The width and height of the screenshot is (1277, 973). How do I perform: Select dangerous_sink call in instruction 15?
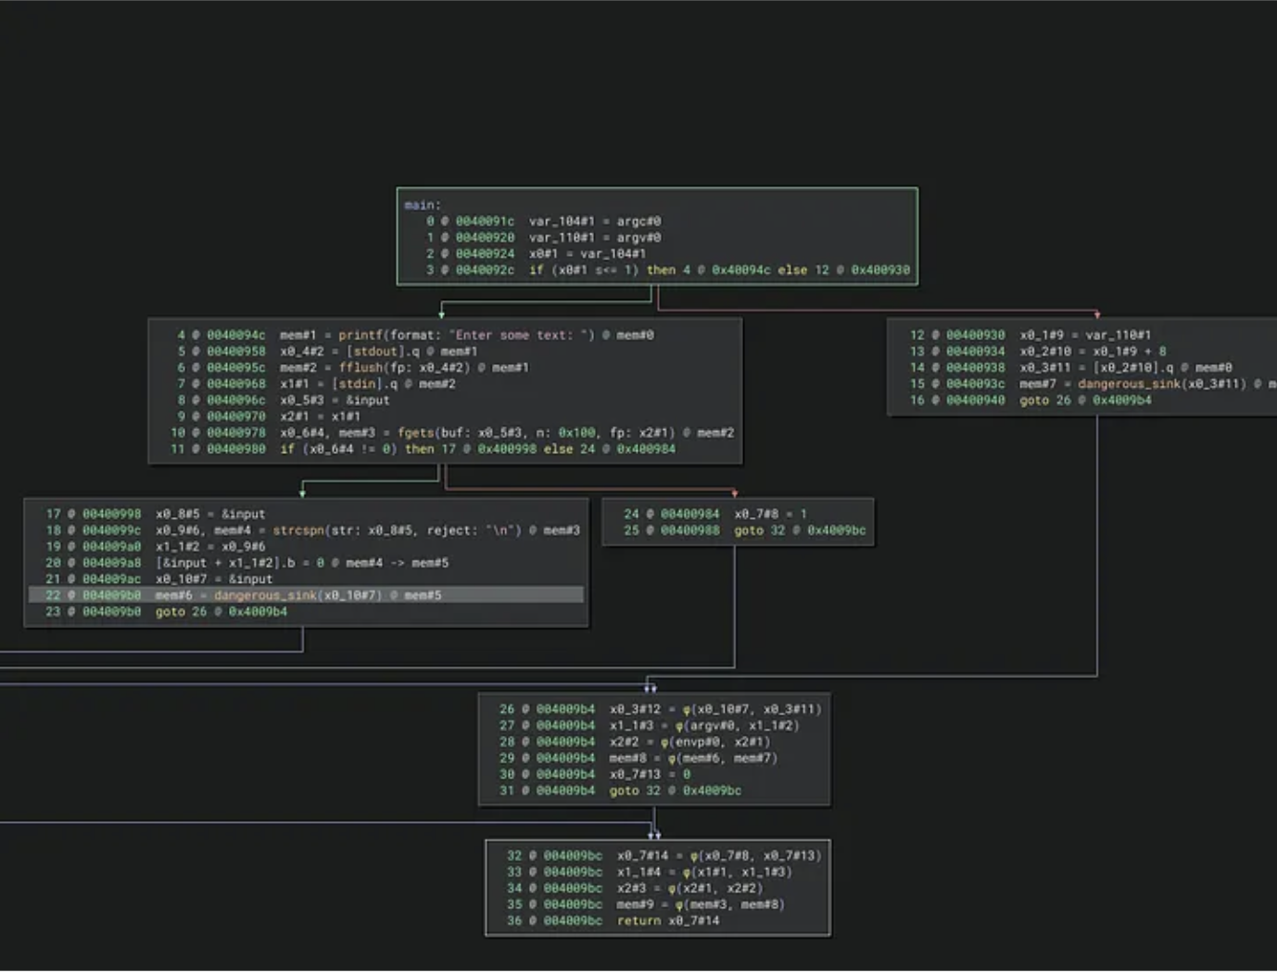pyautogui.click(x=1129, y=384)
